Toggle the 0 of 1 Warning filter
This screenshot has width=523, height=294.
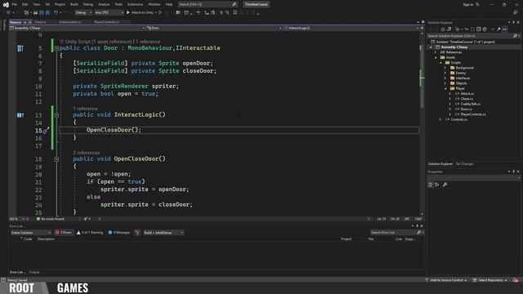pos(90,232)
